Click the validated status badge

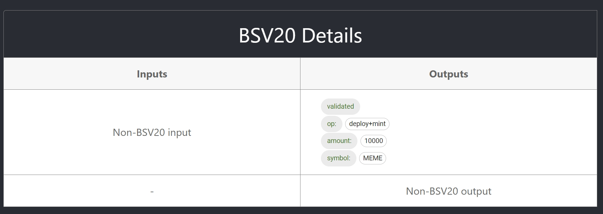pyautogui.click(x=340, y=106)
